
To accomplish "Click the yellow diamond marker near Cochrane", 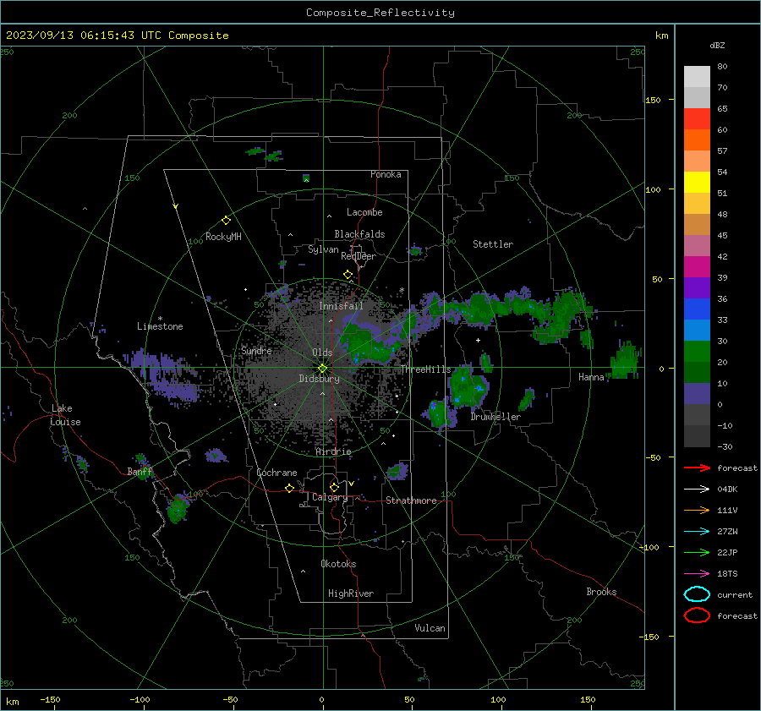I will (x=290, y=488).
